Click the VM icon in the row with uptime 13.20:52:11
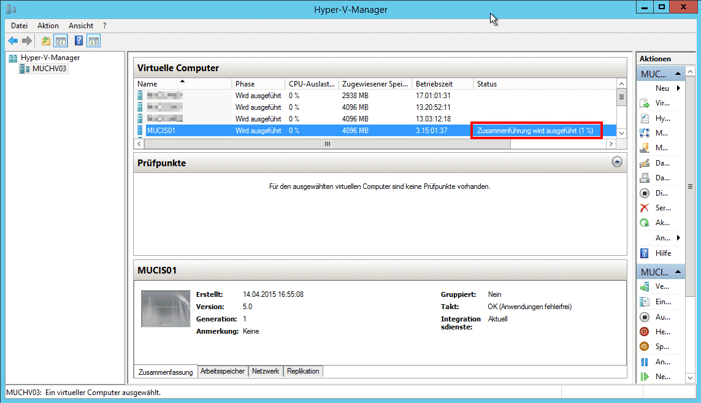This screenshot has height=403, width=701. click(x=140, y=107)
